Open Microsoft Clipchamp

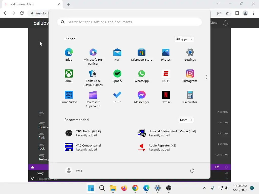(x=93, y=99)
